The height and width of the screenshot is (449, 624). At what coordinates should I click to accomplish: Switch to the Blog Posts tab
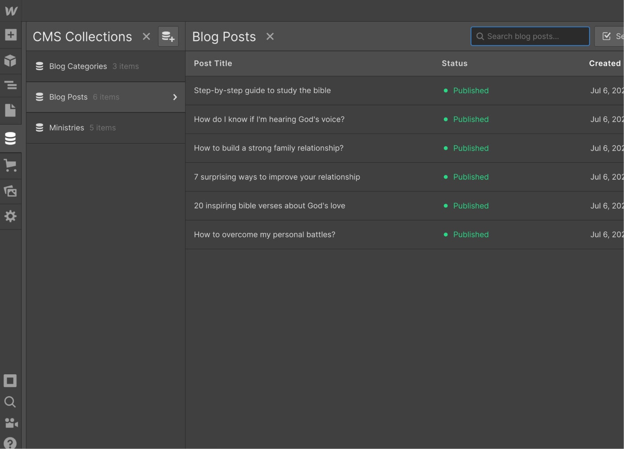pos(224,36)
